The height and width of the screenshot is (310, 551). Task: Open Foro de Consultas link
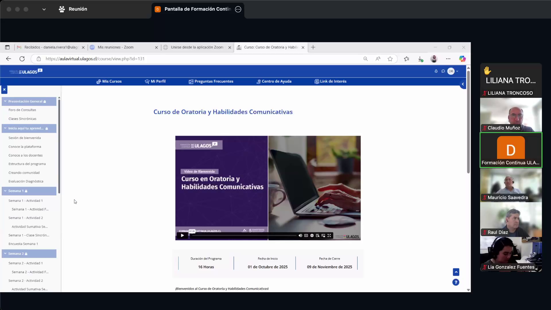22,110
